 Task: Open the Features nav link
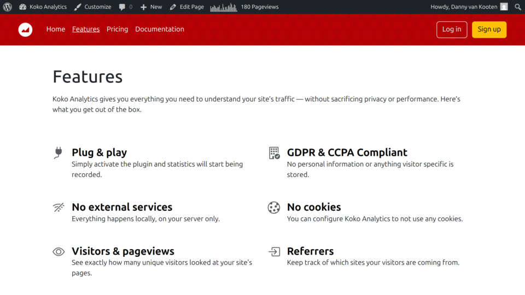[86, 29]
